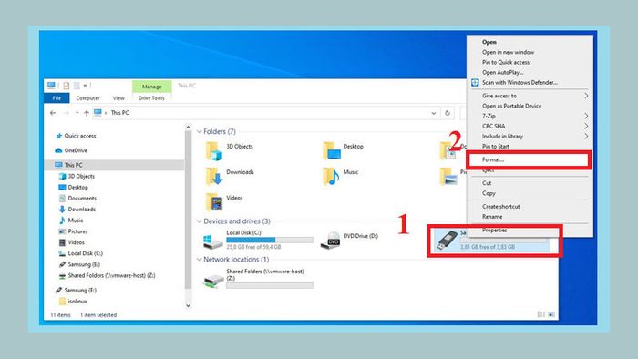Collapse the Network locations (1) group

pyautogui.click(x=199, y=260)
